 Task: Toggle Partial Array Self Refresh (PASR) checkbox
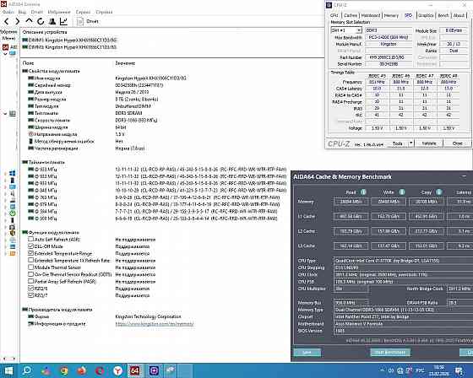(x=30, y=281)
